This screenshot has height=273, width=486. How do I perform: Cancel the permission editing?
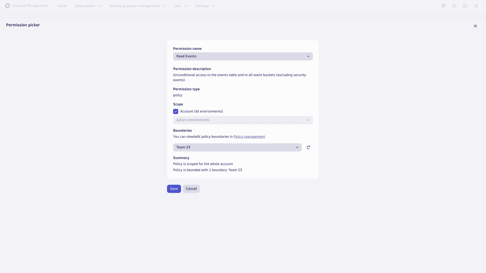coord(191,189)
